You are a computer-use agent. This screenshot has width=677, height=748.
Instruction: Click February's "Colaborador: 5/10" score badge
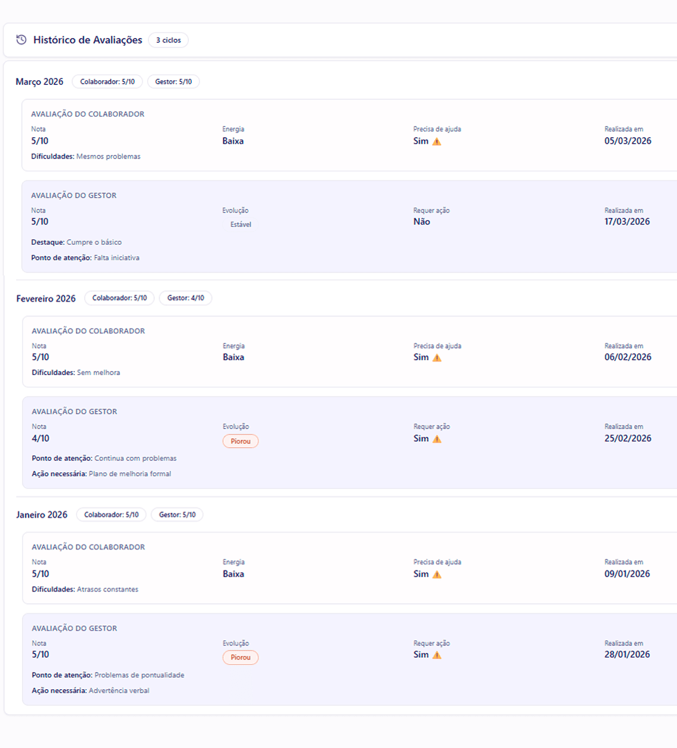pyautogui.click(x=119, y=298)
